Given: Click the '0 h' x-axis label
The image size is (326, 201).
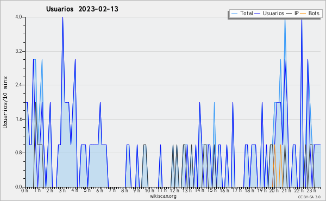Looking at the screenshot, I should (x=24, y=191).
